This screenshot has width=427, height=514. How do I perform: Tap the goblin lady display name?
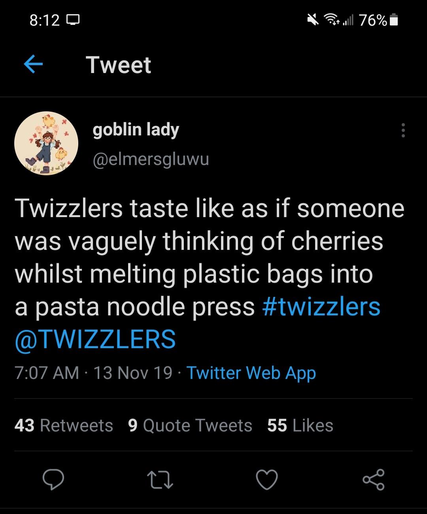click(x=136, y=130)
